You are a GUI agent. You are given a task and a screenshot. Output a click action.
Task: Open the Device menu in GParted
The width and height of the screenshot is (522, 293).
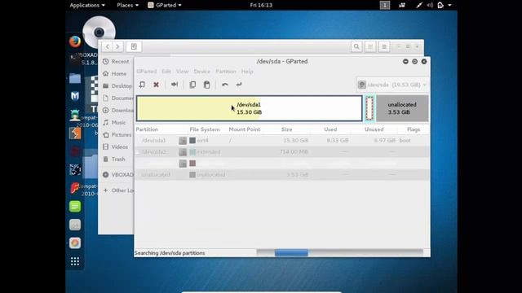coord(201,72)
